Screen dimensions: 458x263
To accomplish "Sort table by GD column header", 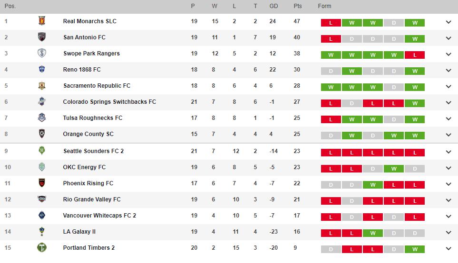I will [x=273, y=6].
